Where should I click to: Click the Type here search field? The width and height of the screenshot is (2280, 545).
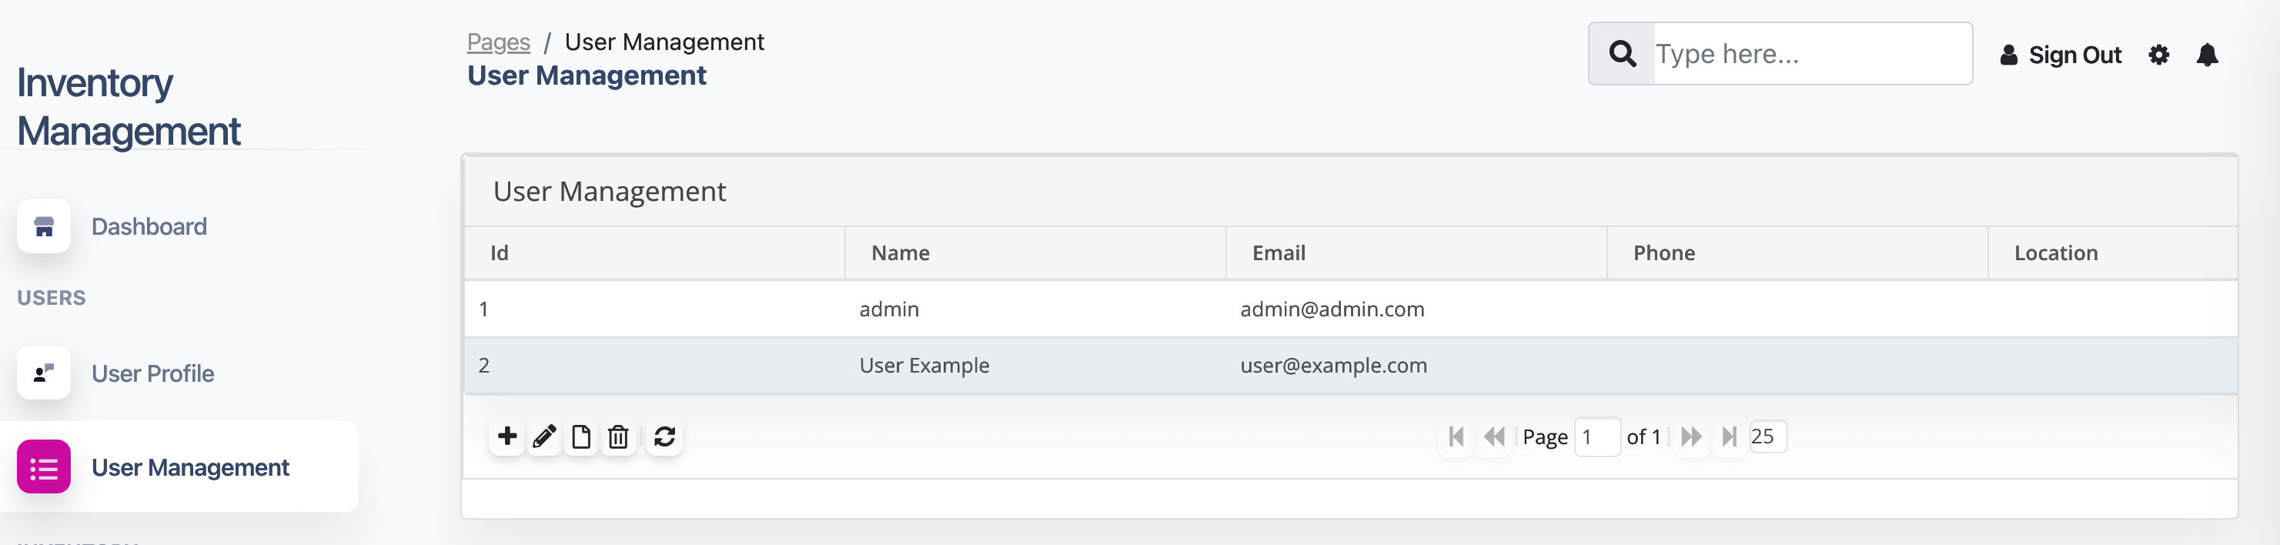coord(1813,54)
